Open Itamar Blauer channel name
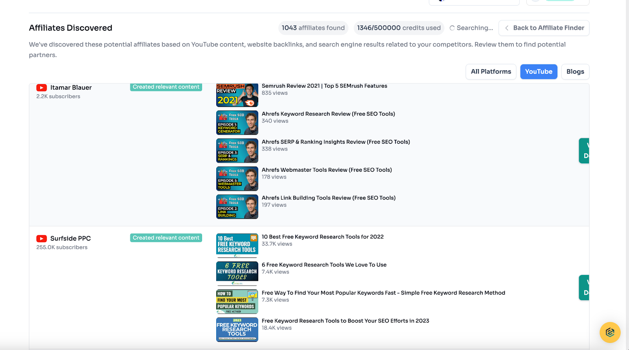Viewport: 629px width, 350px height. pyautogui.click(x=71, y=88)
